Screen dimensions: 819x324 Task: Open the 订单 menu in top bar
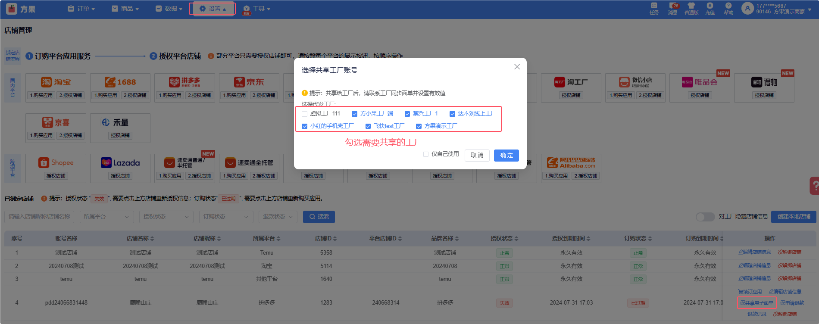click(81, 9)
